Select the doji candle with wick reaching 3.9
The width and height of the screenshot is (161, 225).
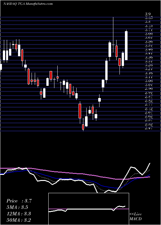[x=113, y=45]
